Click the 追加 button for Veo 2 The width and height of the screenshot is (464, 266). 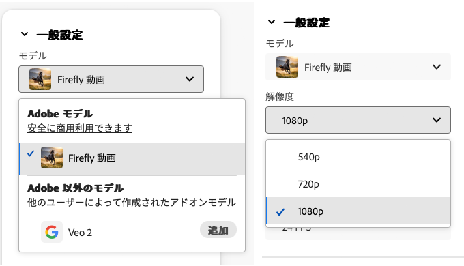point(218,230)
